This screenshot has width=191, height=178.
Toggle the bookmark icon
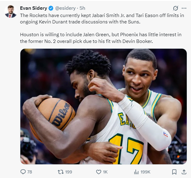pyautogui.click(x=174, y=172)
